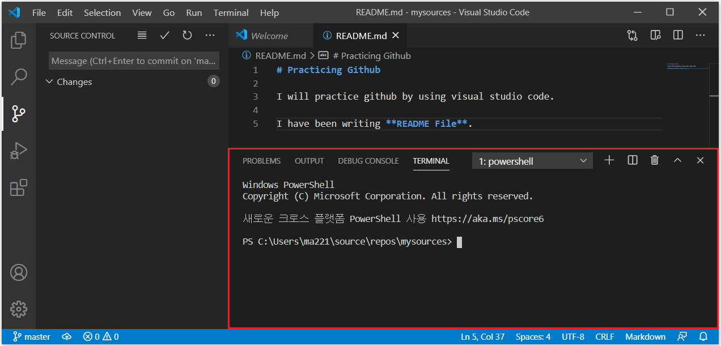Click the '**README File**' bold text
721x346 pixels.
[428, 123]
